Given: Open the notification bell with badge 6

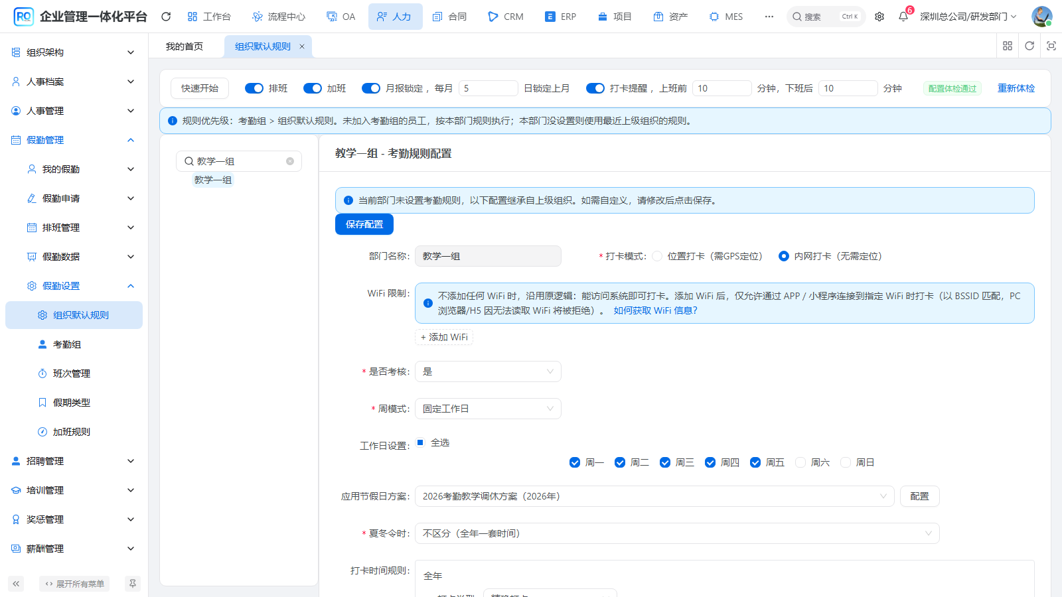Looking at the screenshot, I should (x=903, y=17).
